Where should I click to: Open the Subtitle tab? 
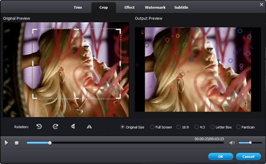(x=181, y=8)
